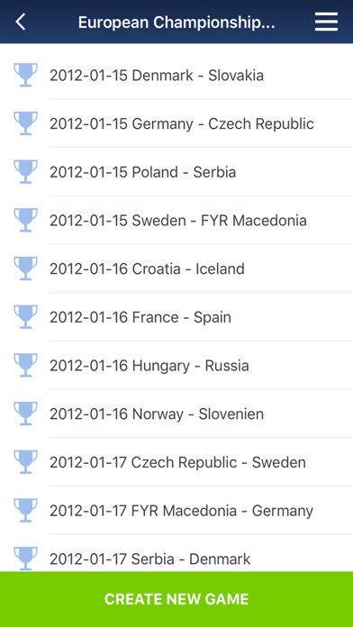Tap the European Championship header title
Screen dimensions: 353x627
(x=176, y=23)
